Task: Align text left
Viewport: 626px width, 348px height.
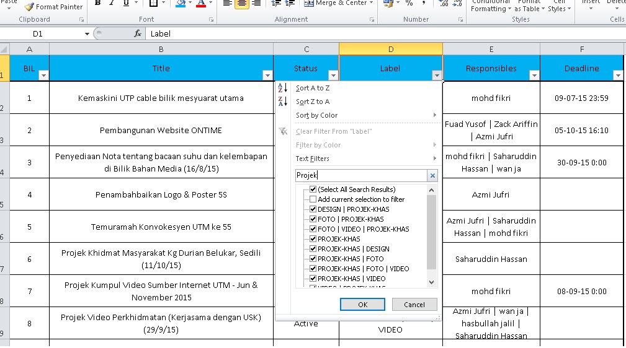Action: 227,3
